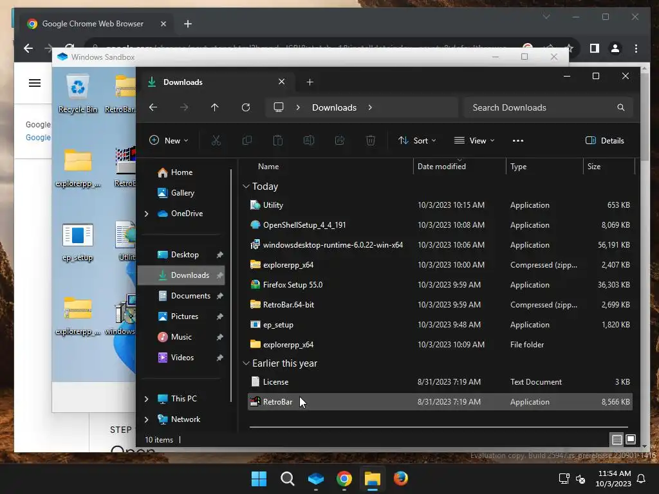
Task: Expand This PC in navigation pane
Action: click(146, 399)
